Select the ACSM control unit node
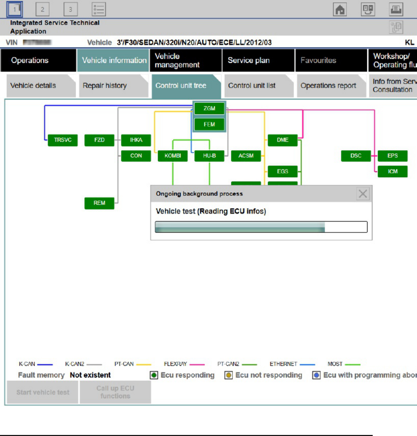This screenshot has width=417, height=436. tap(246, 156)
